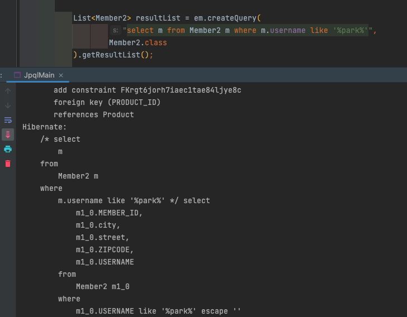Click the 'm1_0.ZIPCODE,' console line

(x=105, y=249)
